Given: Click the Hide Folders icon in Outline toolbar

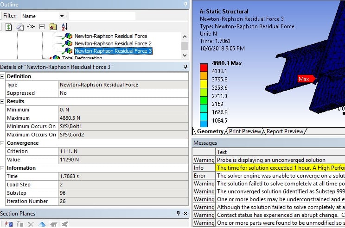Looking at the screenshot, I should pyautogui.click(x=53, y=27).
